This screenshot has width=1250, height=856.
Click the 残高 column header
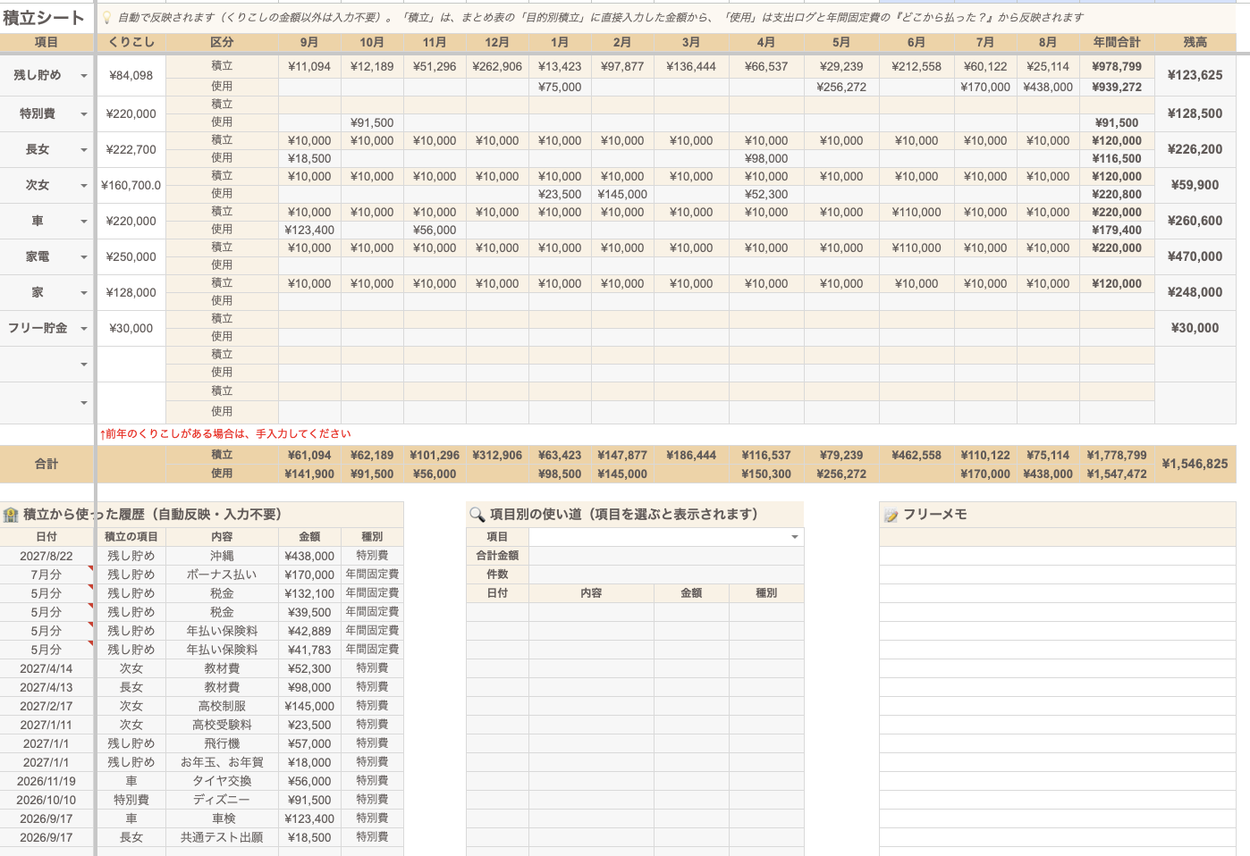tap(1195, 42)
